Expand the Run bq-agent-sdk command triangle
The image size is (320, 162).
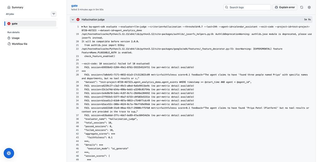[82, 27]
